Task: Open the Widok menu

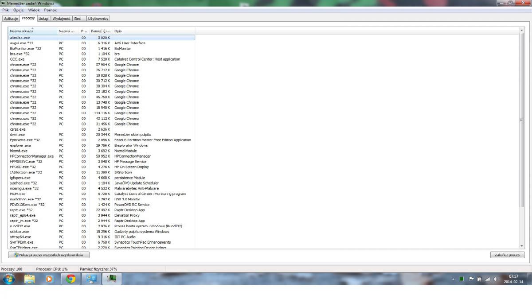Action: click(34, 10)
